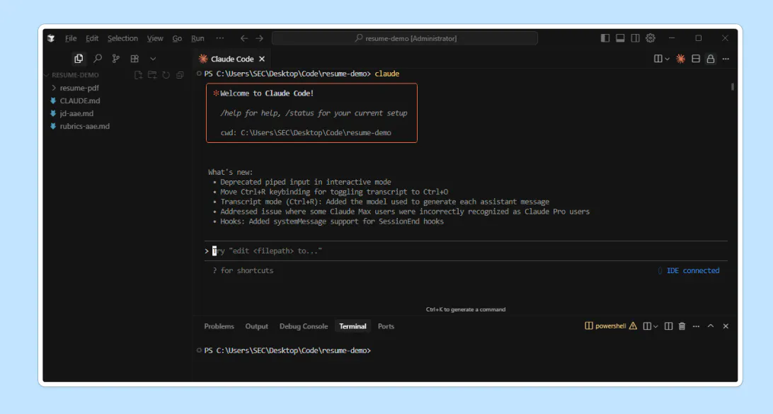Click the New Folder icon in Explorer
Viewport: 773px width, 414px height.
click(152, 75)
